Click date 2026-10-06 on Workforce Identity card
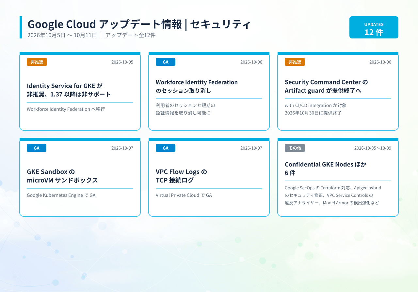The image size is (418, 292). click(251, 62)
